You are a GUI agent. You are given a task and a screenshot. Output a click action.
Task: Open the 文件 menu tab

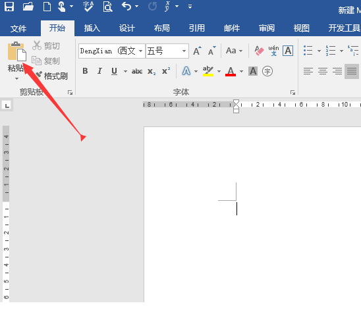[x=18, y=28]
